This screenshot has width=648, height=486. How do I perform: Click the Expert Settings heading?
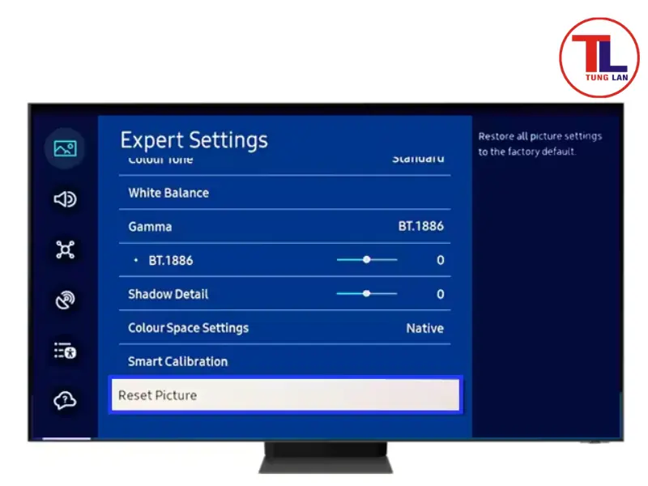(x=194, y=139)
